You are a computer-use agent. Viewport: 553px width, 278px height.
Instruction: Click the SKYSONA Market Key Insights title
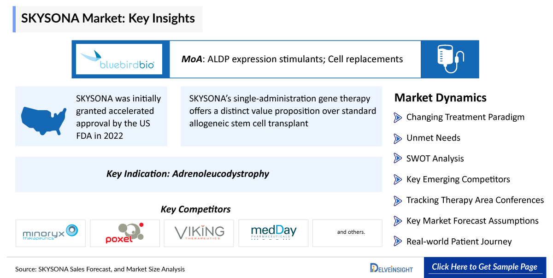tap(108, 18)
